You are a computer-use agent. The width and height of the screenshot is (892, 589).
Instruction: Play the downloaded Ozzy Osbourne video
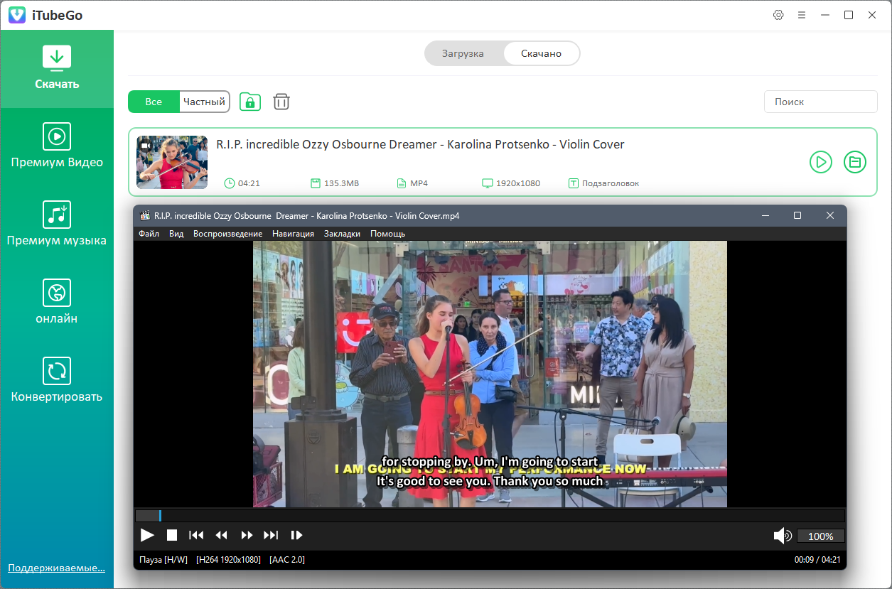pyautogui.click(x=820, y=162)
